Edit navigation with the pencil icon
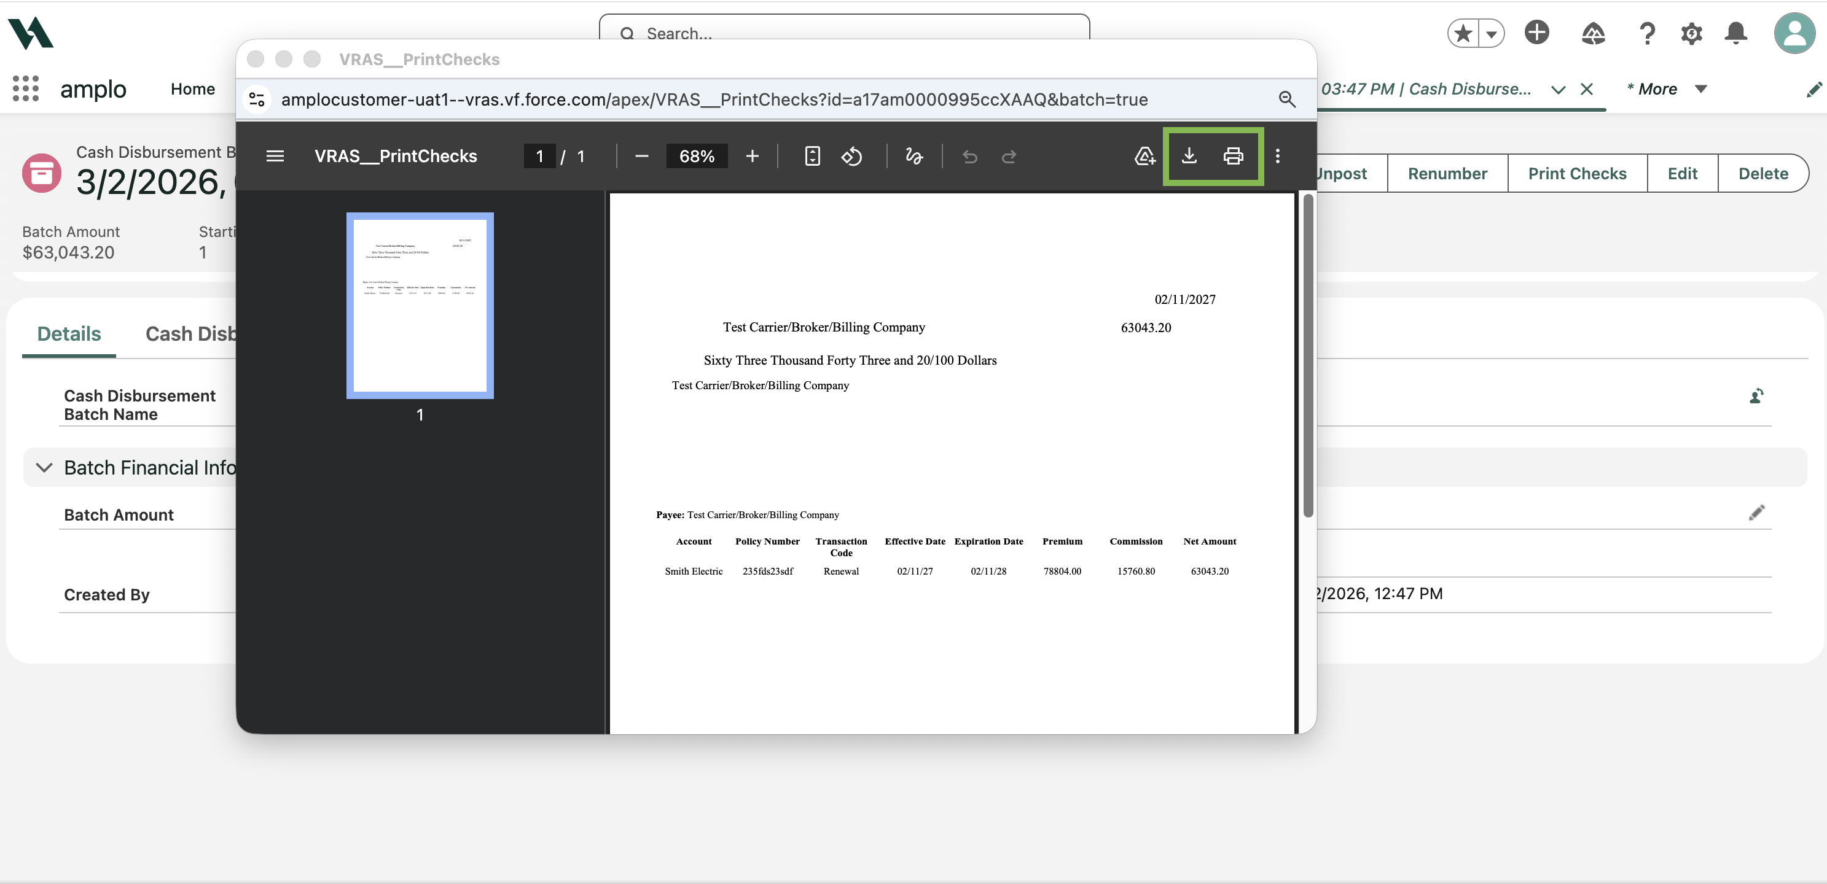This screenshot has height=884, width=1827. pyautogui.click(x=1813, y=90)
